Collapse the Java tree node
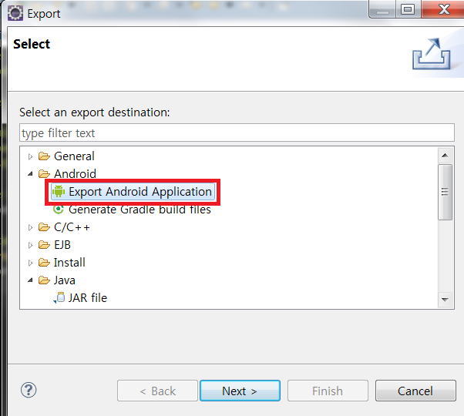Viewport: 464px width, 416px height. pos(30,280)
